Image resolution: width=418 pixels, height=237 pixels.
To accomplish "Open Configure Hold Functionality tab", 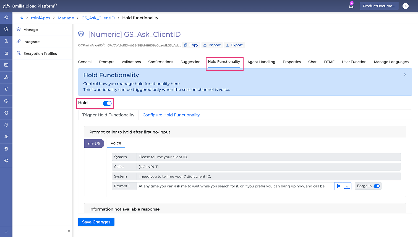I will (171, 115).
